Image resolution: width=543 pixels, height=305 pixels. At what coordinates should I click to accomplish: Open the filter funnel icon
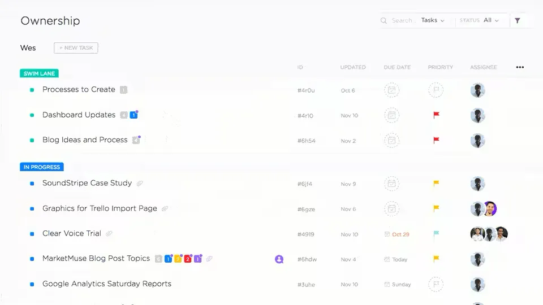pos(518,21)
